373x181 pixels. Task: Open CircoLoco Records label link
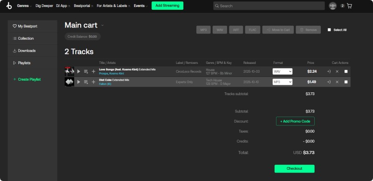coord(189,71)
